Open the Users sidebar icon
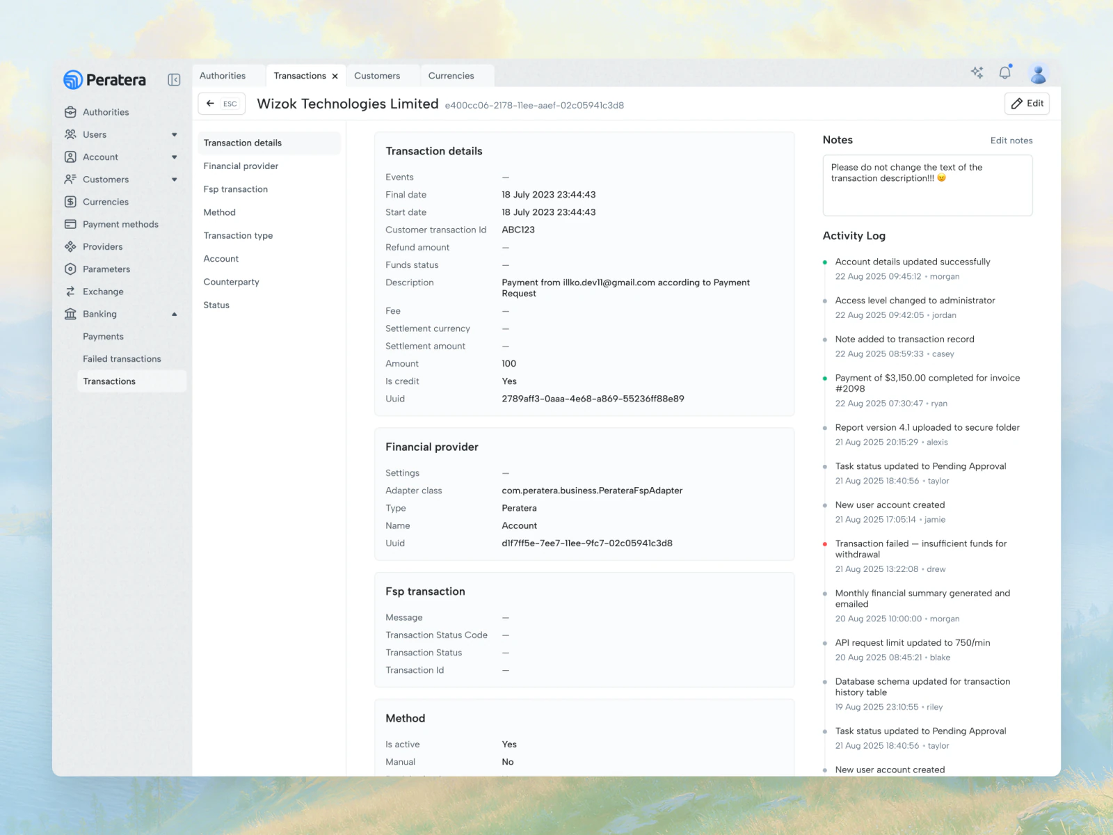Image resolution: width=1113 pixels, height=835 pixels. pos(70,134)
